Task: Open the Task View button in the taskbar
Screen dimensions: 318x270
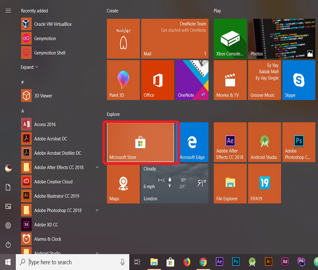Action: (x=137, y=262)
